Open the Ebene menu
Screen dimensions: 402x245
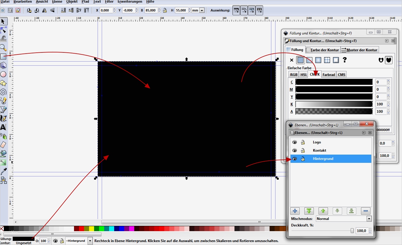click(x=57, y=1)
